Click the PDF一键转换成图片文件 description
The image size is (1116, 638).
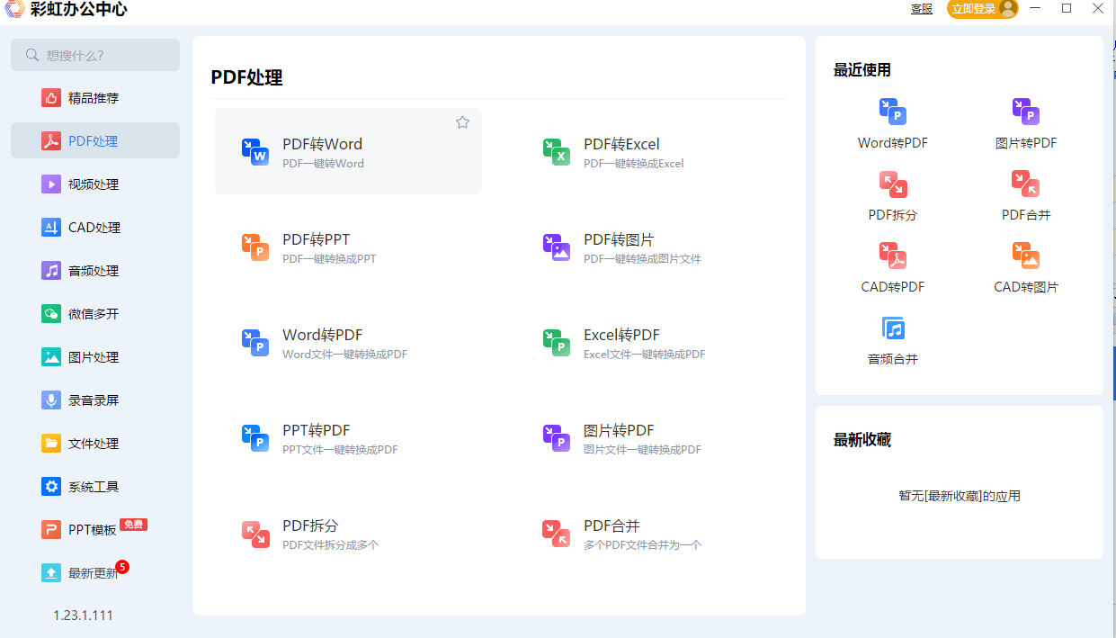click(x=642, y=259)
